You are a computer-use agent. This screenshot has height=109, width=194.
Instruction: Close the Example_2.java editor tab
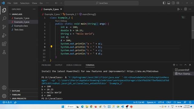(61, 9)
